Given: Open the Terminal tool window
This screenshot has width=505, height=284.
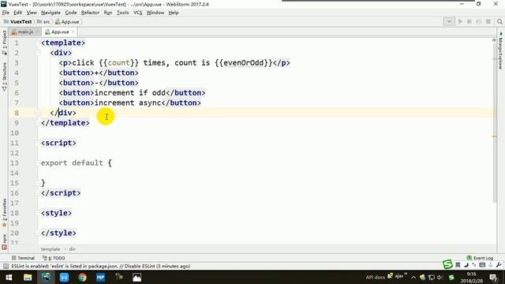Looking at the screenshot, I should click(23, 258).
